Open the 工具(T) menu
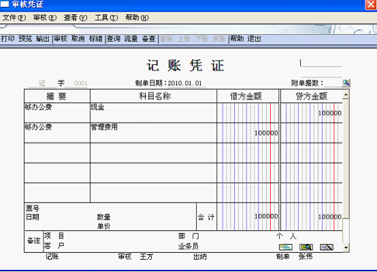 (106, 18)
